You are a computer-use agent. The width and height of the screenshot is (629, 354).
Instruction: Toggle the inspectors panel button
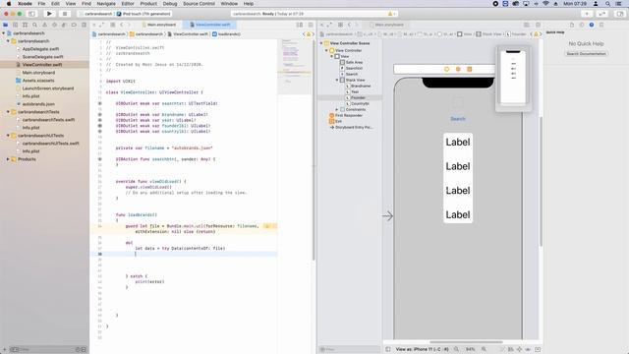[620, 14]
